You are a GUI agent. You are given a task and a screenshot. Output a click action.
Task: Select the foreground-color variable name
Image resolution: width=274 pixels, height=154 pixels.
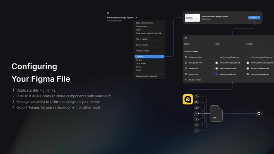(x=195, y=57)
